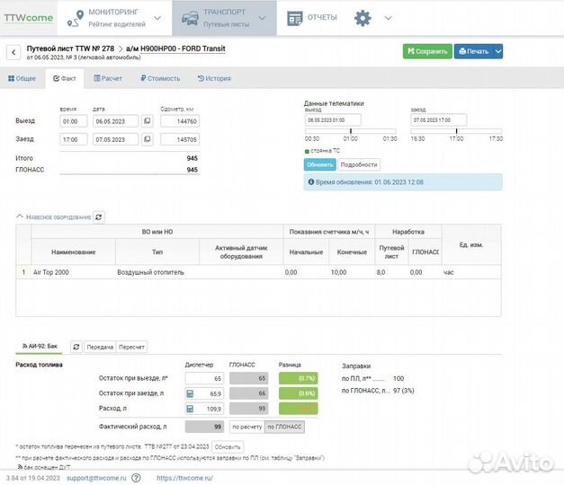Copy arrival date icon

click(148, 139)
